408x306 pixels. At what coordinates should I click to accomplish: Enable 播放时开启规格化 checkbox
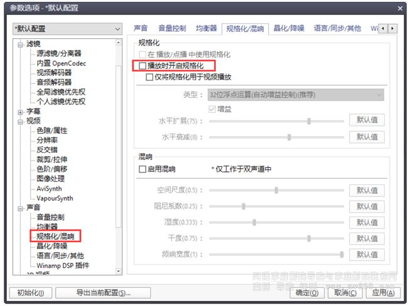142,65
